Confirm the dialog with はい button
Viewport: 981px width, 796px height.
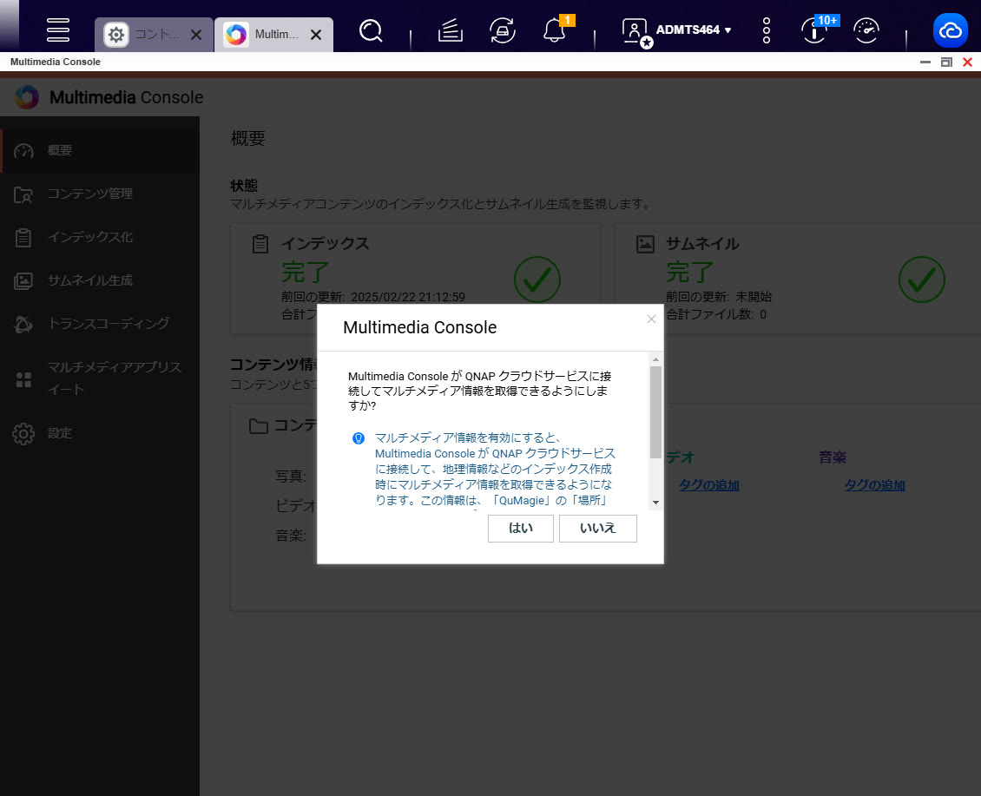point(521,528)
